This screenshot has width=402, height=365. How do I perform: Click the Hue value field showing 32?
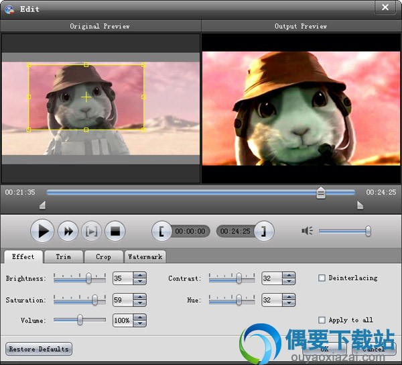tap(272, 300)
